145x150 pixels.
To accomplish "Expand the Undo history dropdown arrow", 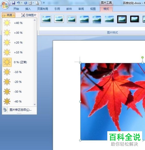I will pyautogui.click(x=21, y=3).
